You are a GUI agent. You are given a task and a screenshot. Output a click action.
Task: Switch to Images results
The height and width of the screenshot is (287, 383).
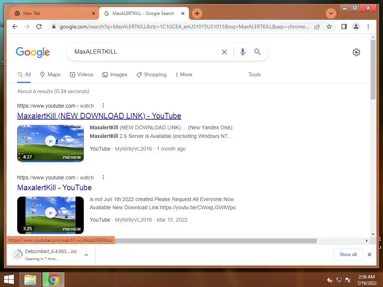115,75
